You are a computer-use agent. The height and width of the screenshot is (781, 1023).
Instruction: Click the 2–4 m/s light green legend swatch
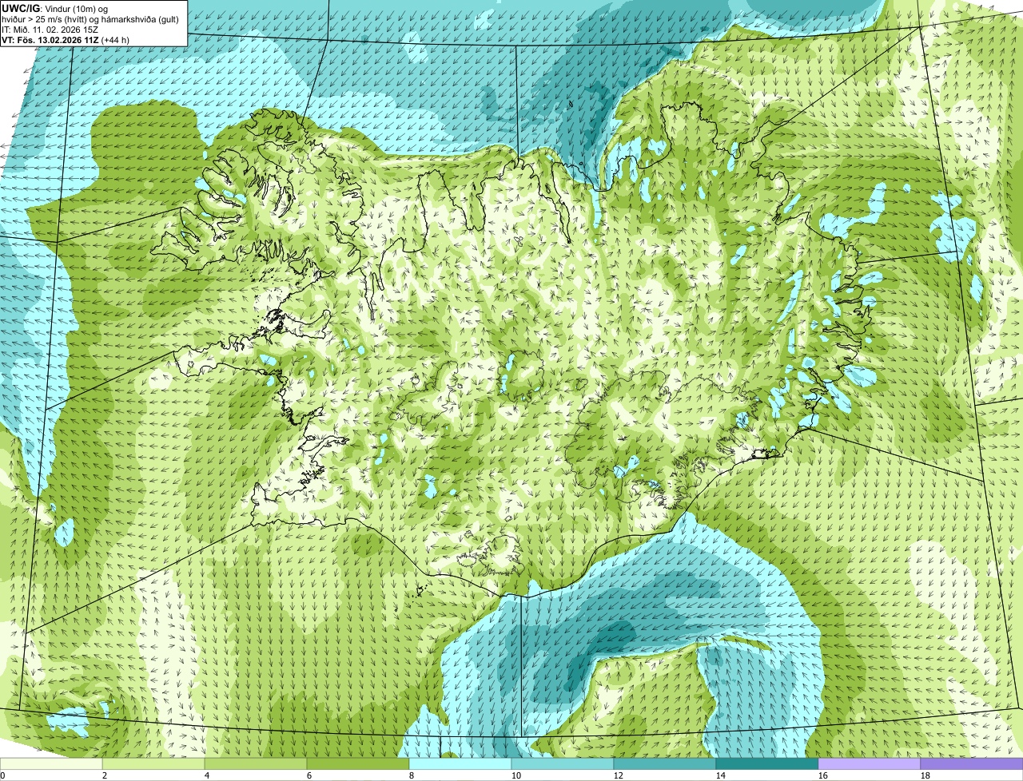point(153,763)
